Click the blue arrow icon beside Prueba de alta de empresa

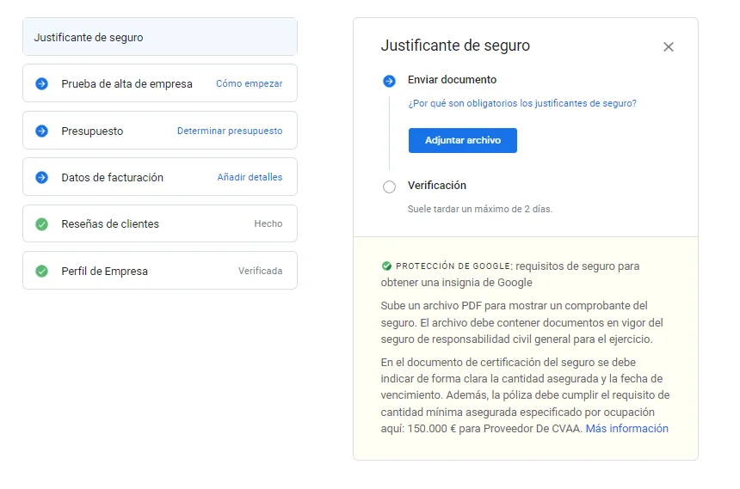point(41,84)
